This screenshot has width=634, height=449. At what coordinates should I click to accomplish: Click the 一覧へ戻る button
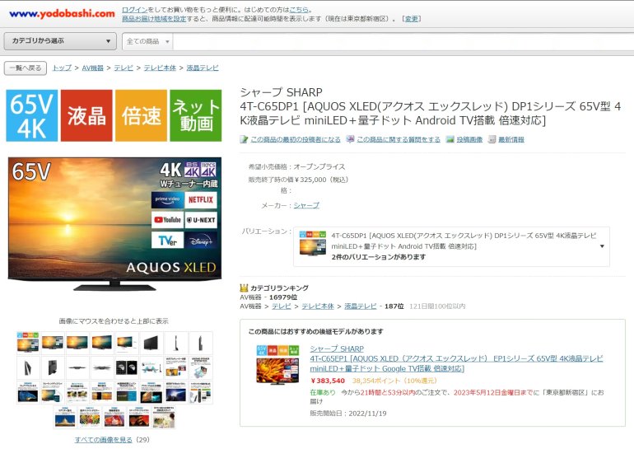(x=26, y=68)
